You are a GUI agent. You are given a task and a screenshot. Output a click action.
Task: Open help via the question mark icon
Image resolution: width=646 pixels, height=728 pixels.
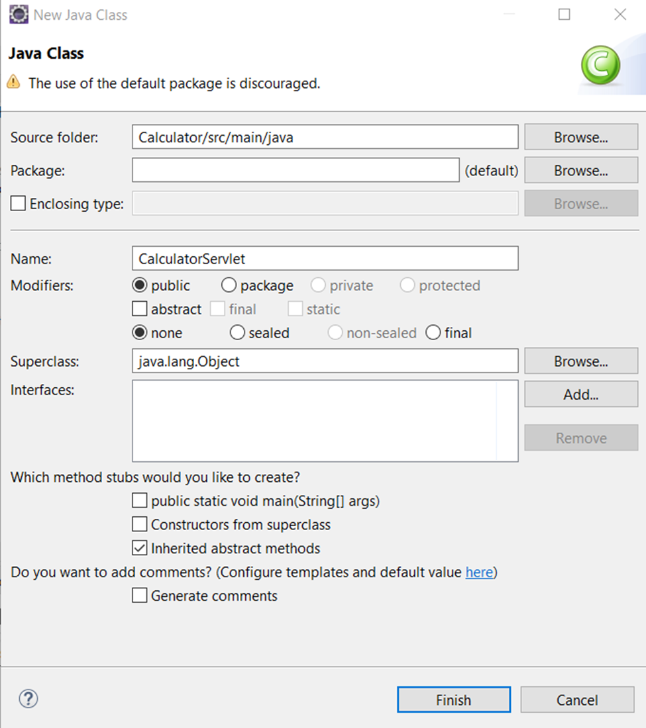pyautogui.click(x=28, y=699)
